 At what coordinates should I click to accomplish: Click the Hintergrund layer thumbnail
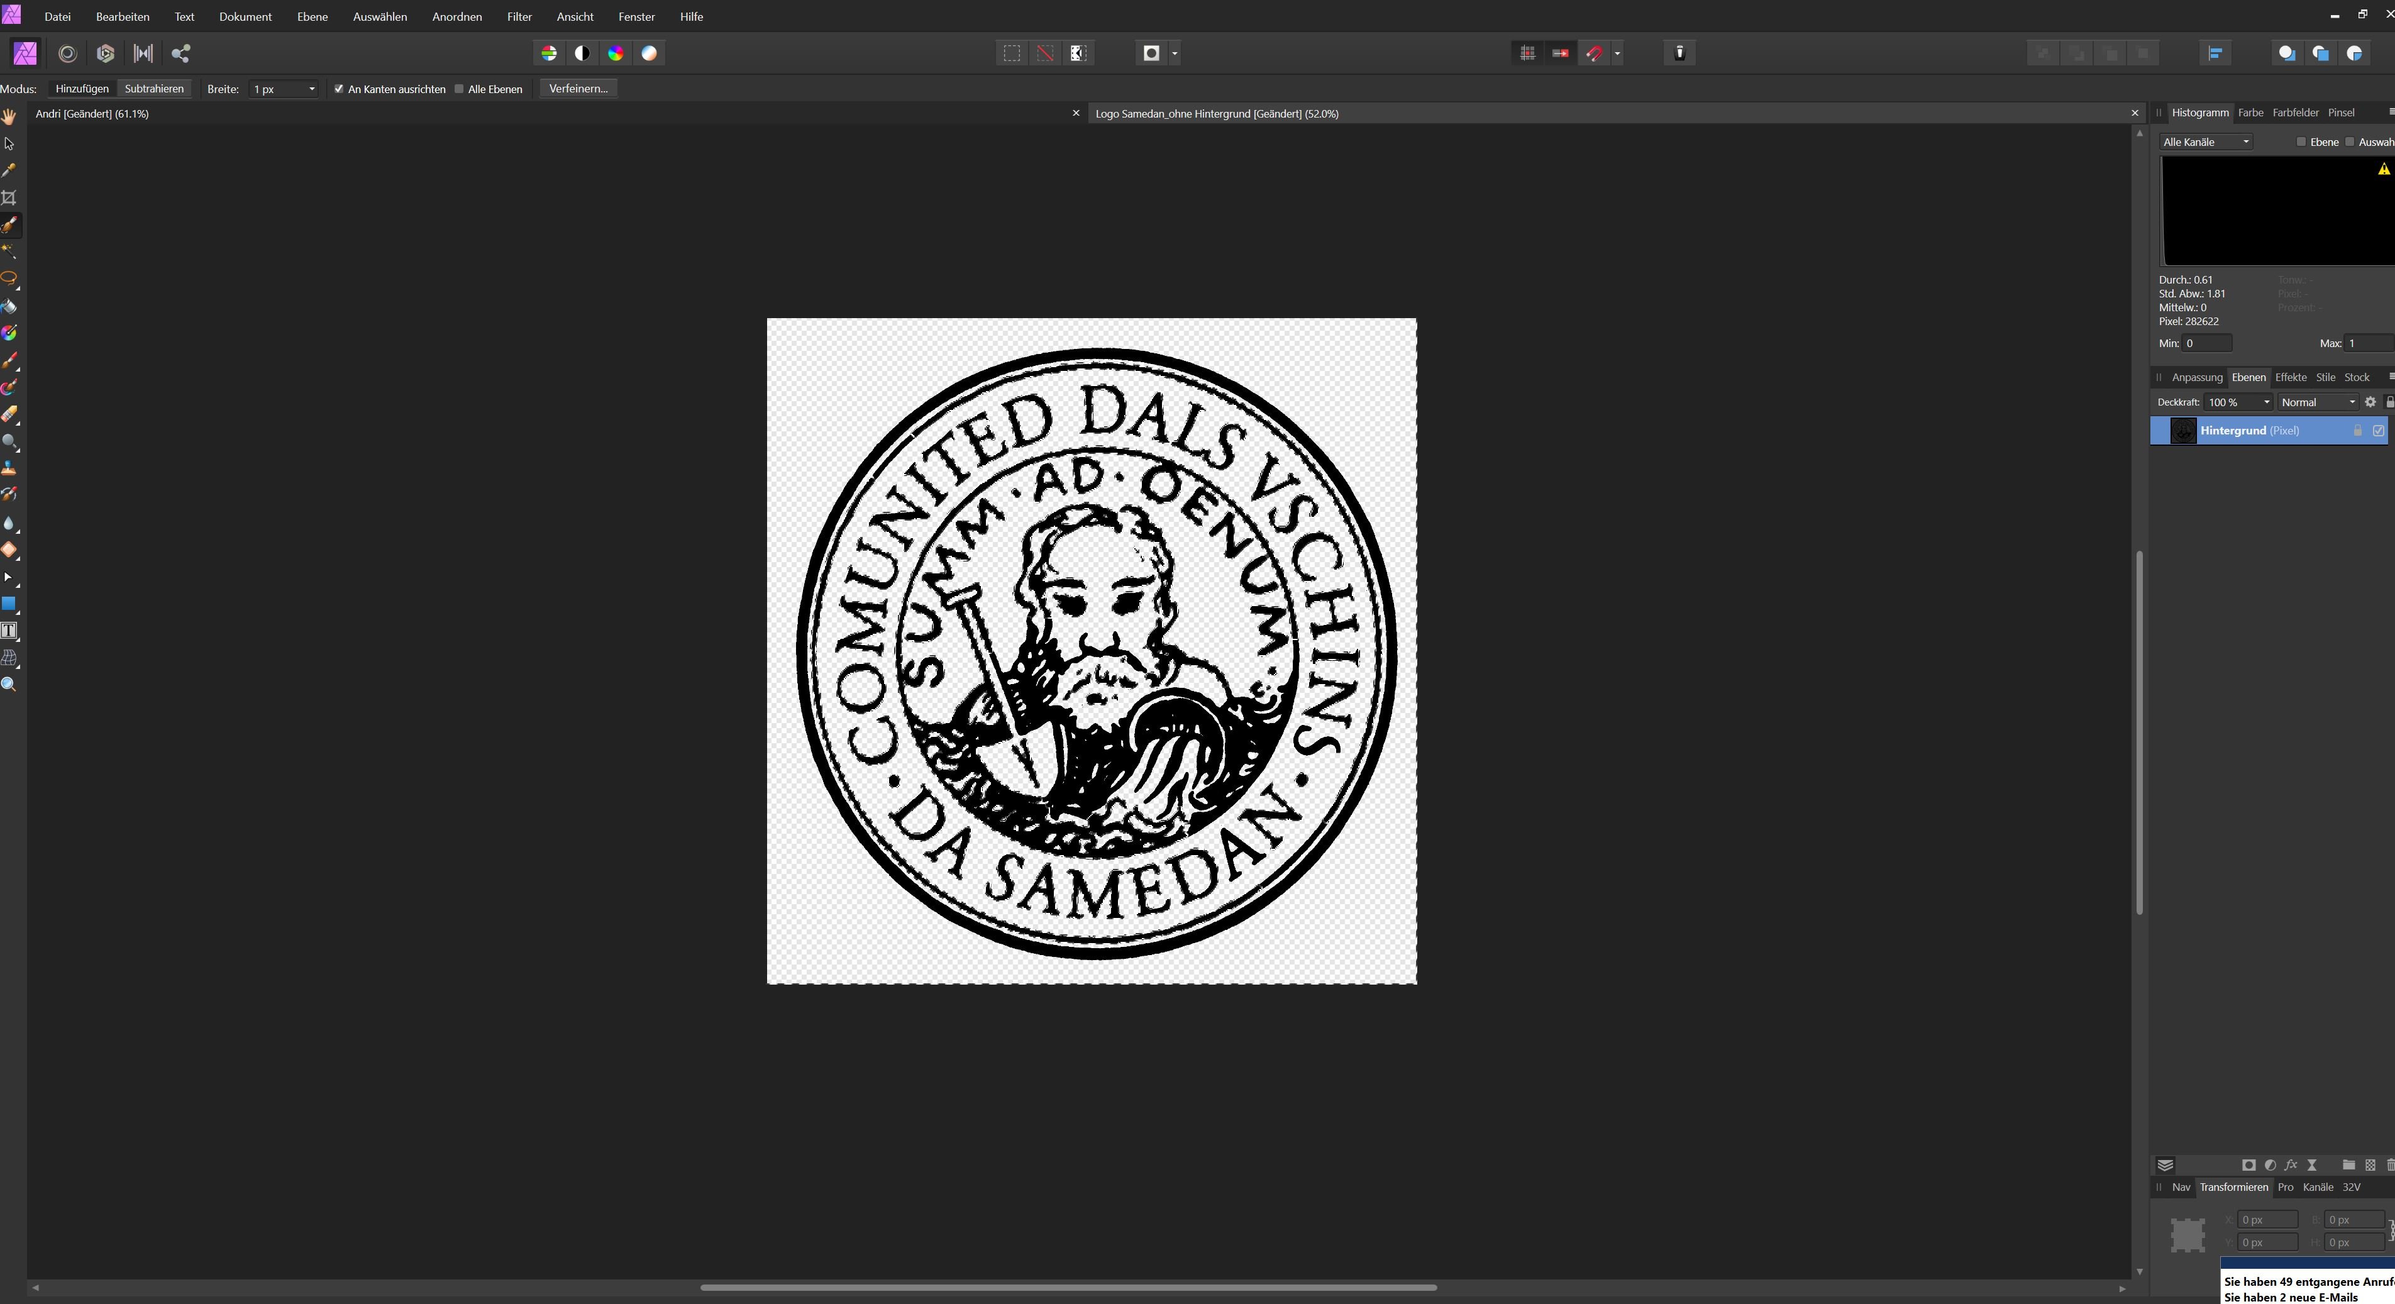click(x=2183, y=430)
